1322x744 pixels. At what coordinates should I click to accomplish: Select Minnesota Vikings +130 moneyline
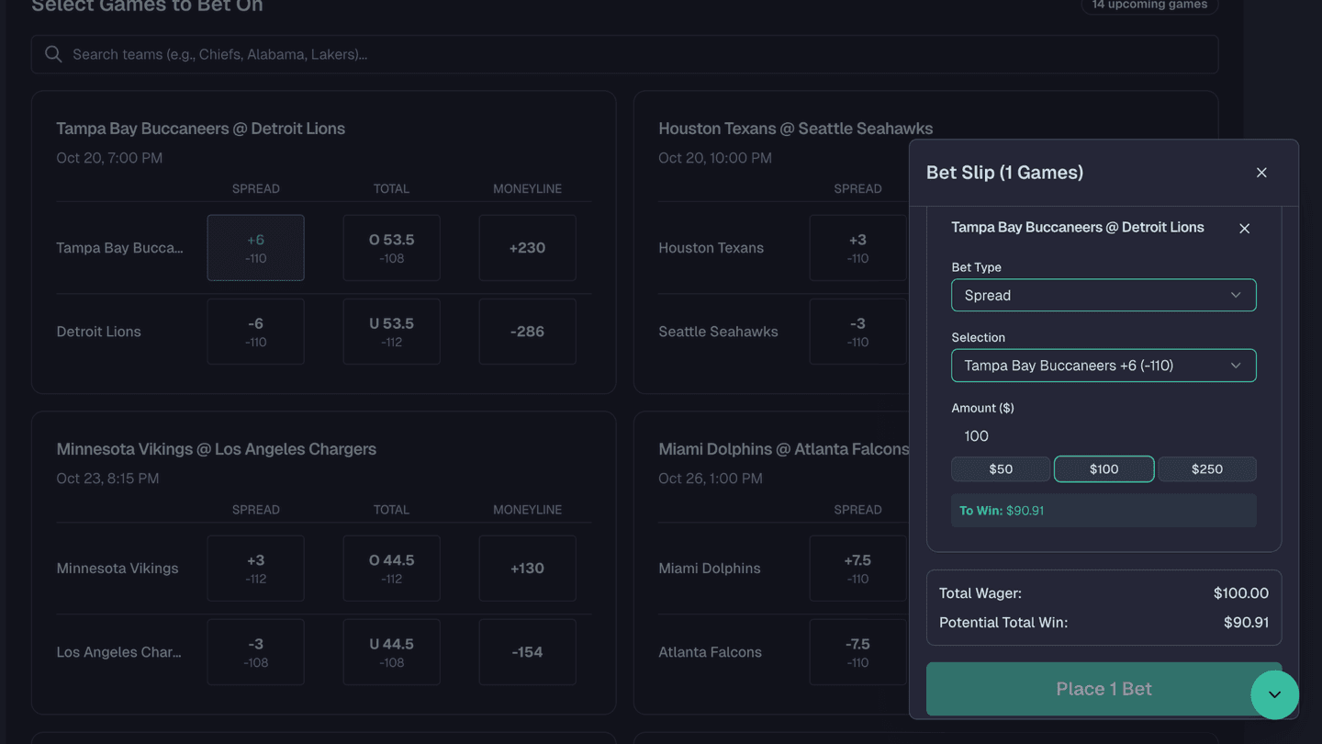click(527, 568)
